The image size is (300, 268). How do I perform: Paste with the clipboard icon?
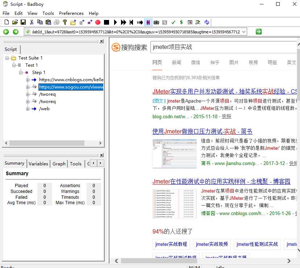coord(48,22)
